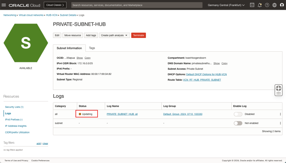This screenshot has height=163, width=286.
Task: Open actions menu for the subnet log row
Action: pos(280,123)
